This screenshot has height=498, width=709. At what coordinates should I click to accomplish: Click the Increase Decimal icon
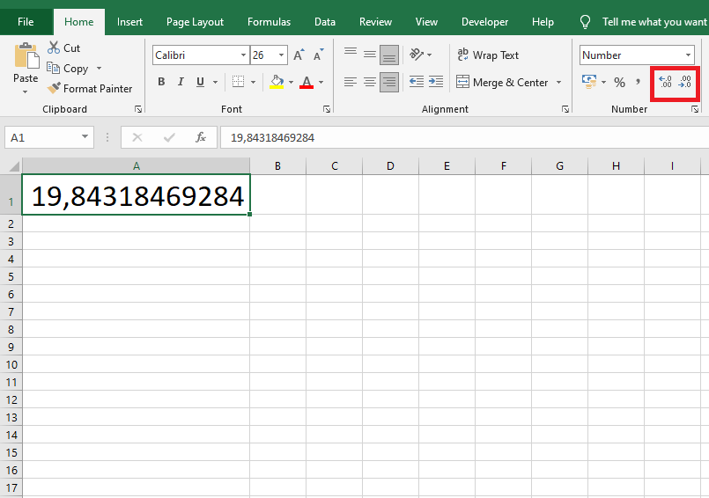point(664,83)
